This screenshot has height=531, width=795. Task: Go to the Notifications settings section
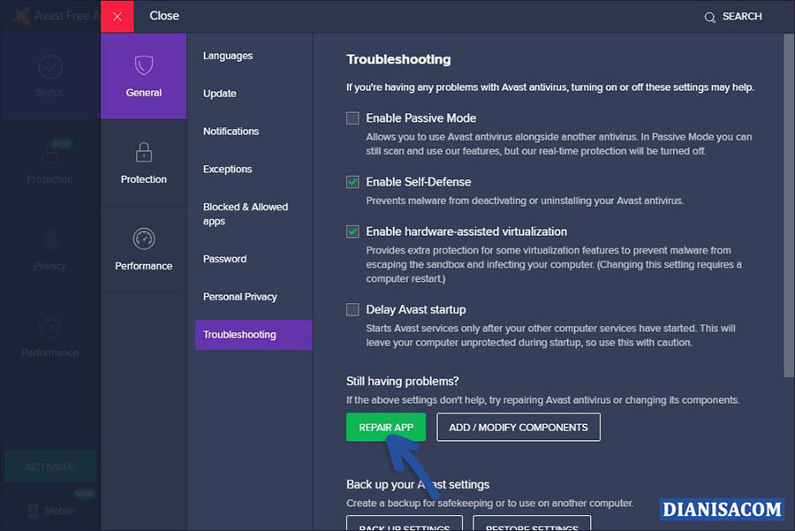point(231,131)
